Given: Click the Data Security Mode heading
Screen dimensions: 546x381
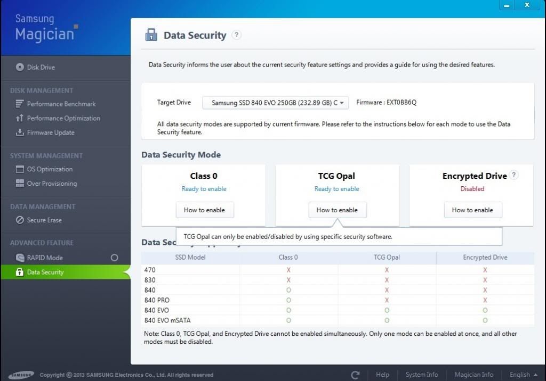Looking at the screenshot, I should click(x=181, y=155).
